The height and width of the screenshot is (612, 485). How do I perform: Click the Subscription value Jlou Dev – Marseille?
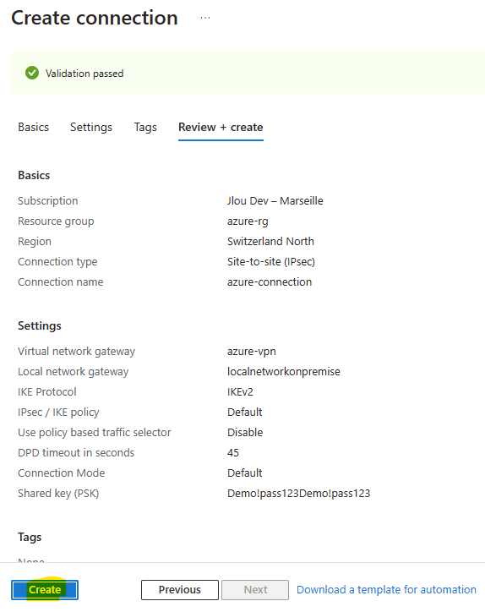[x=275, y=200]
